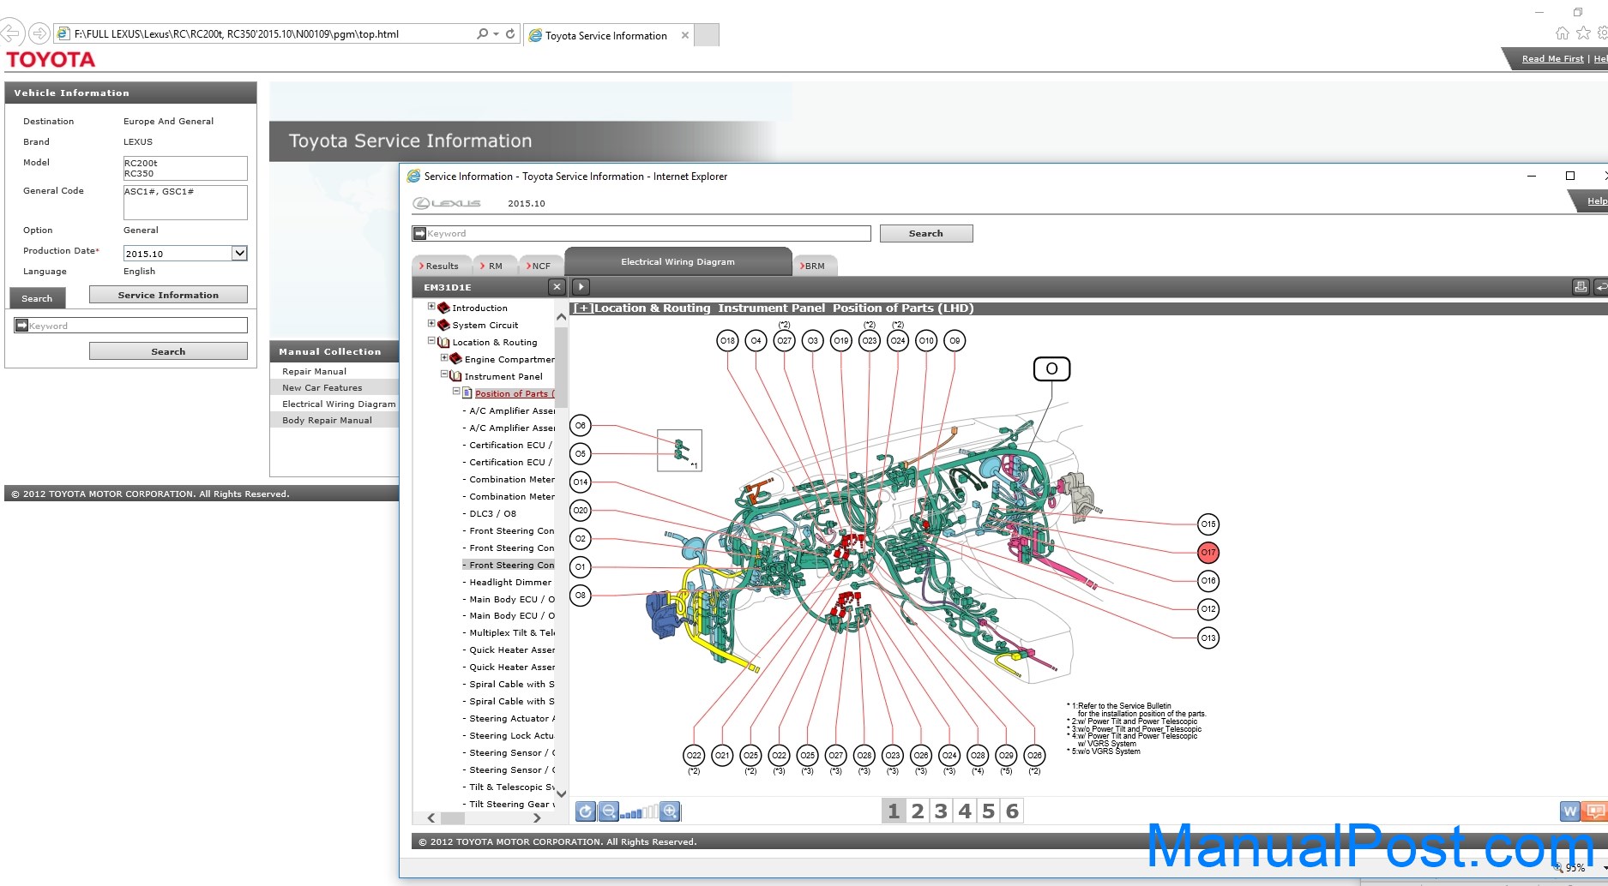Click Service Information button in Vehicle Information
Viewport: 1608px width, 886px height.
pyautogui.click(x=168, y=295)
